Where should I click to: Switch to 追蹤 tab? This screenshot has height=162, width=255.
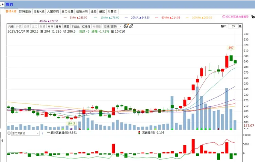point(93,11)
